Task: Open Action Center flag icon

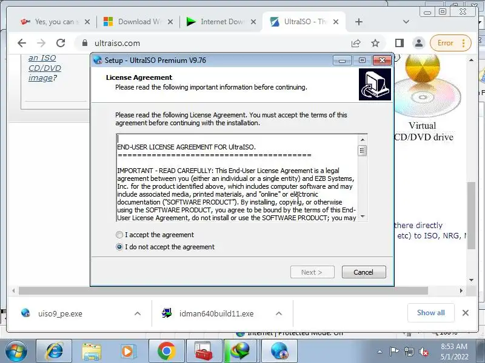Action: (394, 352)
